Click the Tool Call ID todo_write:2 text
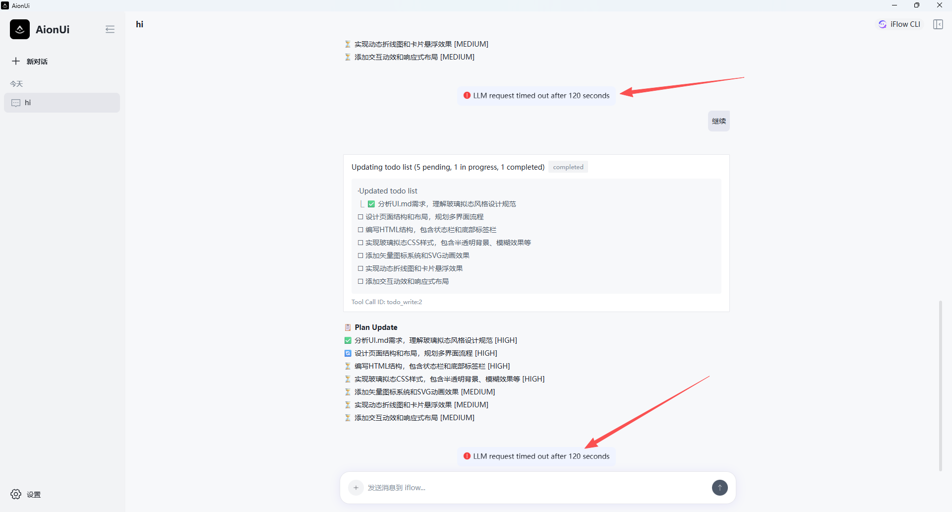This screenshot has height=512, width=952. 387,302
